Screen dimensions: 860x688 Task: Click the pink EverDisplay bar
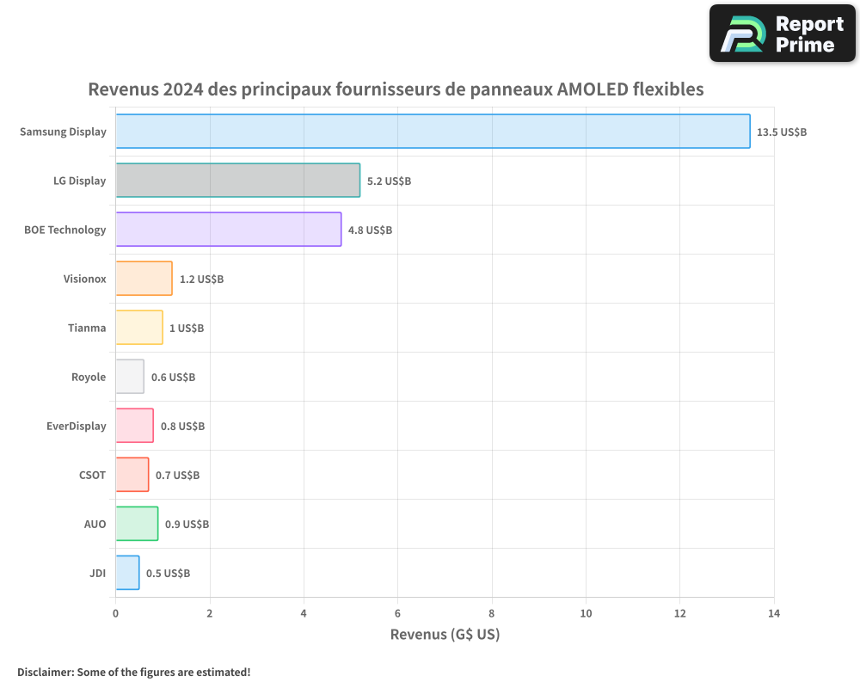134,426
